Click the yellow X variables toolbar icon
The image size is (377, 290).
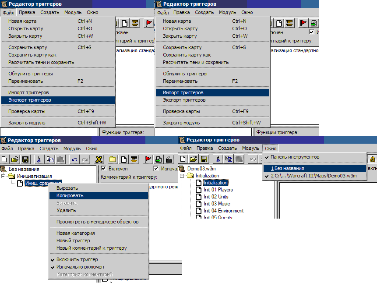99,159
